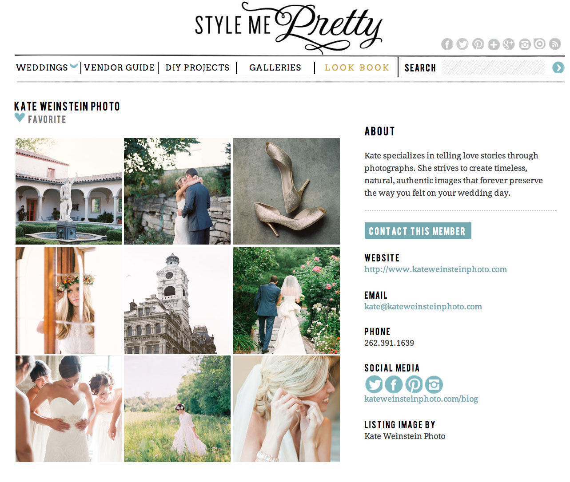This screenshot has width=570, height=482.
Task: Open bride putting on earring photo
Action: pos(287,409)
